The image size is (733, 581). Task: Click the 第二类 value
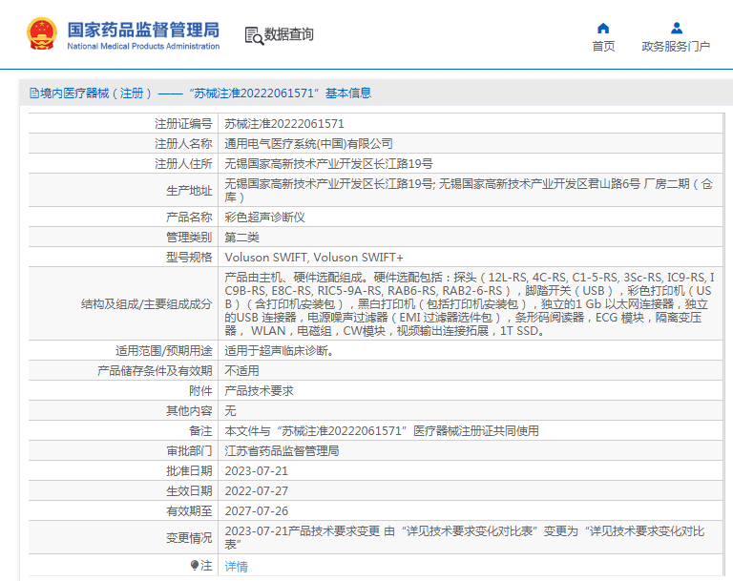[x=241, y=238]
